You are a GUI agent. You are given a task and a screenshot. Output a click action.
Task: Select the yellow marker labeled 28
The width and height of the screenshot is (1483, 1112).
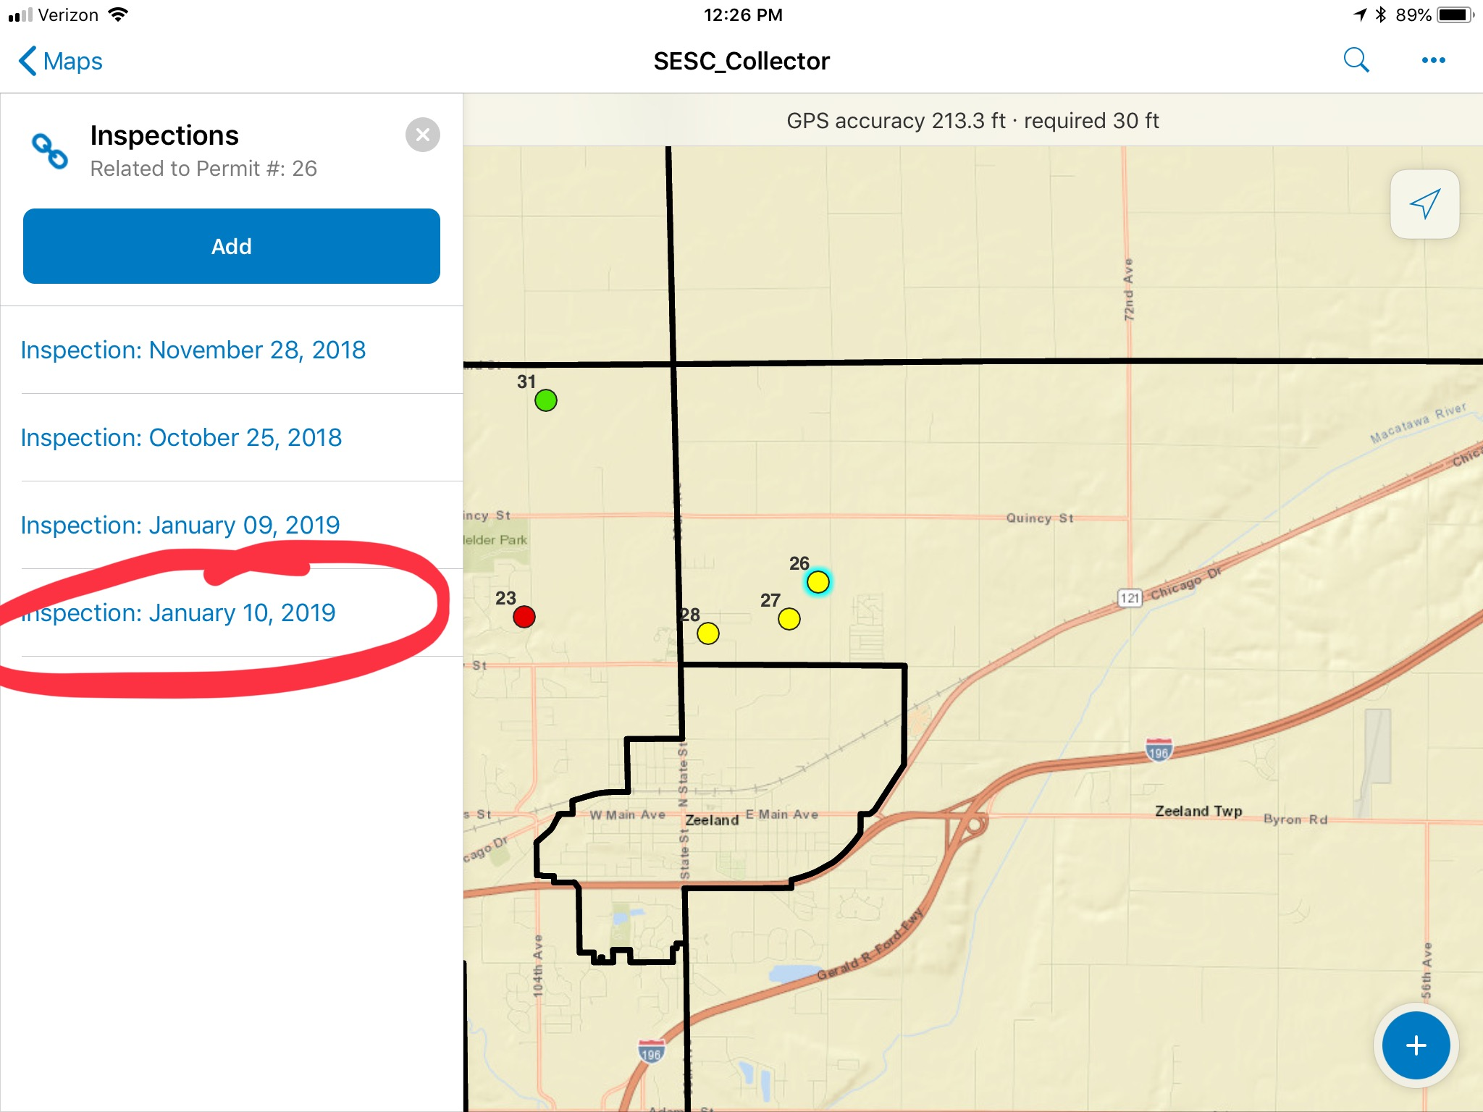pos(708,633)
